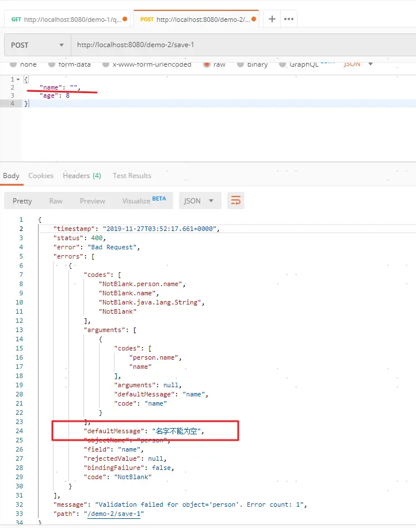Click the timestamp value in response
Screen dimensions: 416x528
point(159,229)
